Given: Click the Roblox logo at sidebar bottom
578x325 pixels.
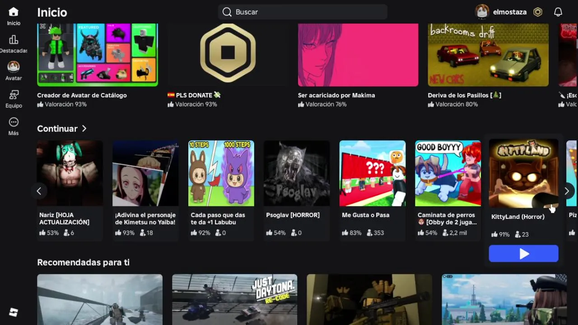Looking at the screenshot, I should tap(14, 312).
